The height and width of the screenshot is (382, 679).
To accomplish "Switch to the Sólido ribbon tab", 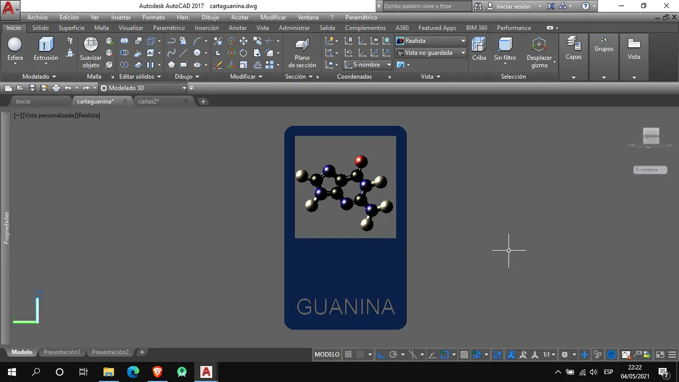I will coord(40,28).
